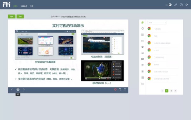Open settings via the wrench icon
This screenshot has height=120, width=191.
[x=176, y=5]
